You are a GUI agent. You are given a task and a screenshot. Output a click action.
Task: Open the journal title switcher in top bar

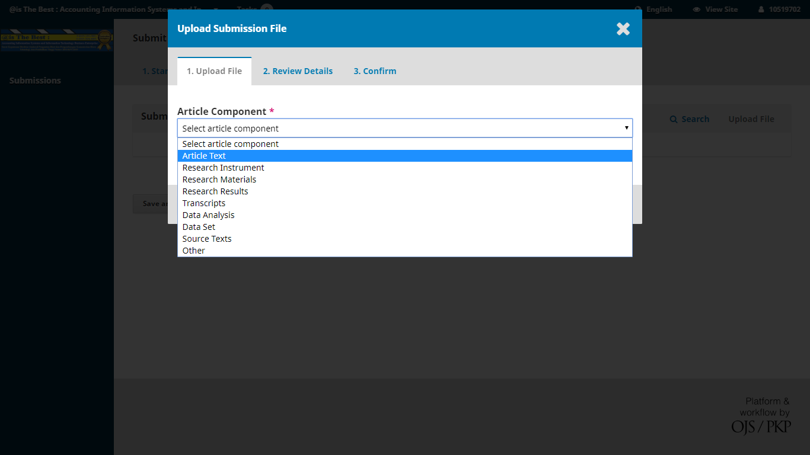point(113,9)
